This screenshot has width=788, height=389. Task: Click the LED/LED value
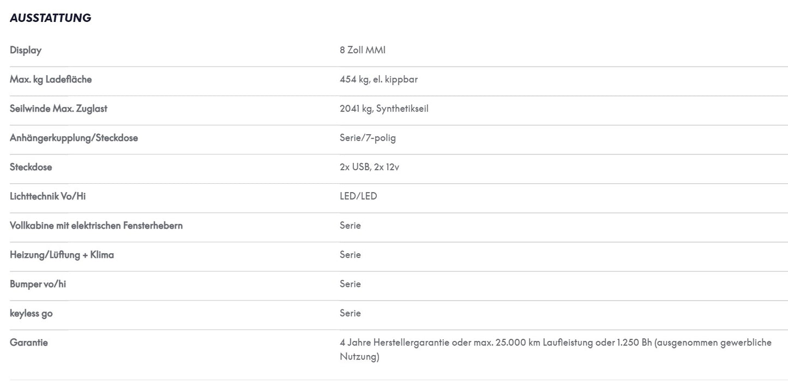click(x=358, y=196)
